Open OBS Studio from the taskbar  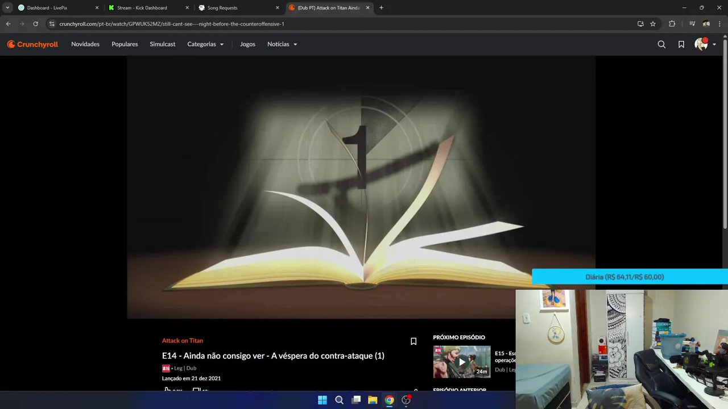click(x=406, y=400)
